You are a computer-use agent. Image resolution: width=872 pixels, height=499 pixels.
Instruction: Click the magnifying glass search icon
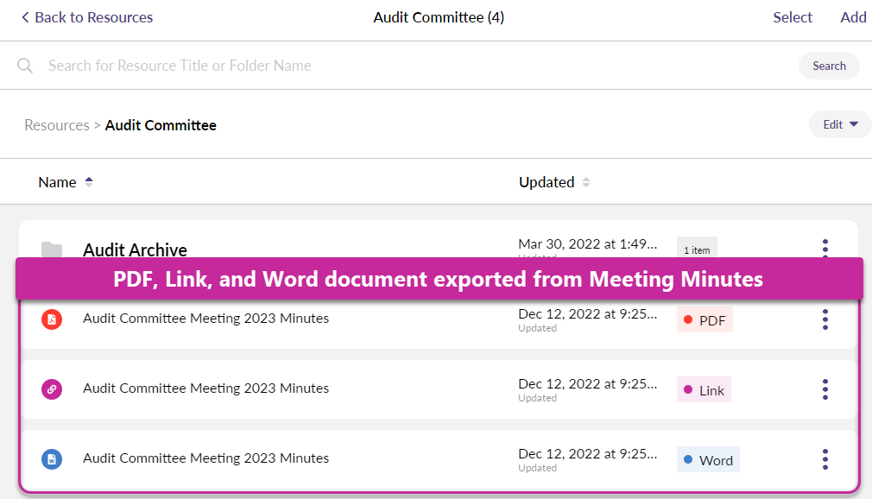[x=25, y=66]
